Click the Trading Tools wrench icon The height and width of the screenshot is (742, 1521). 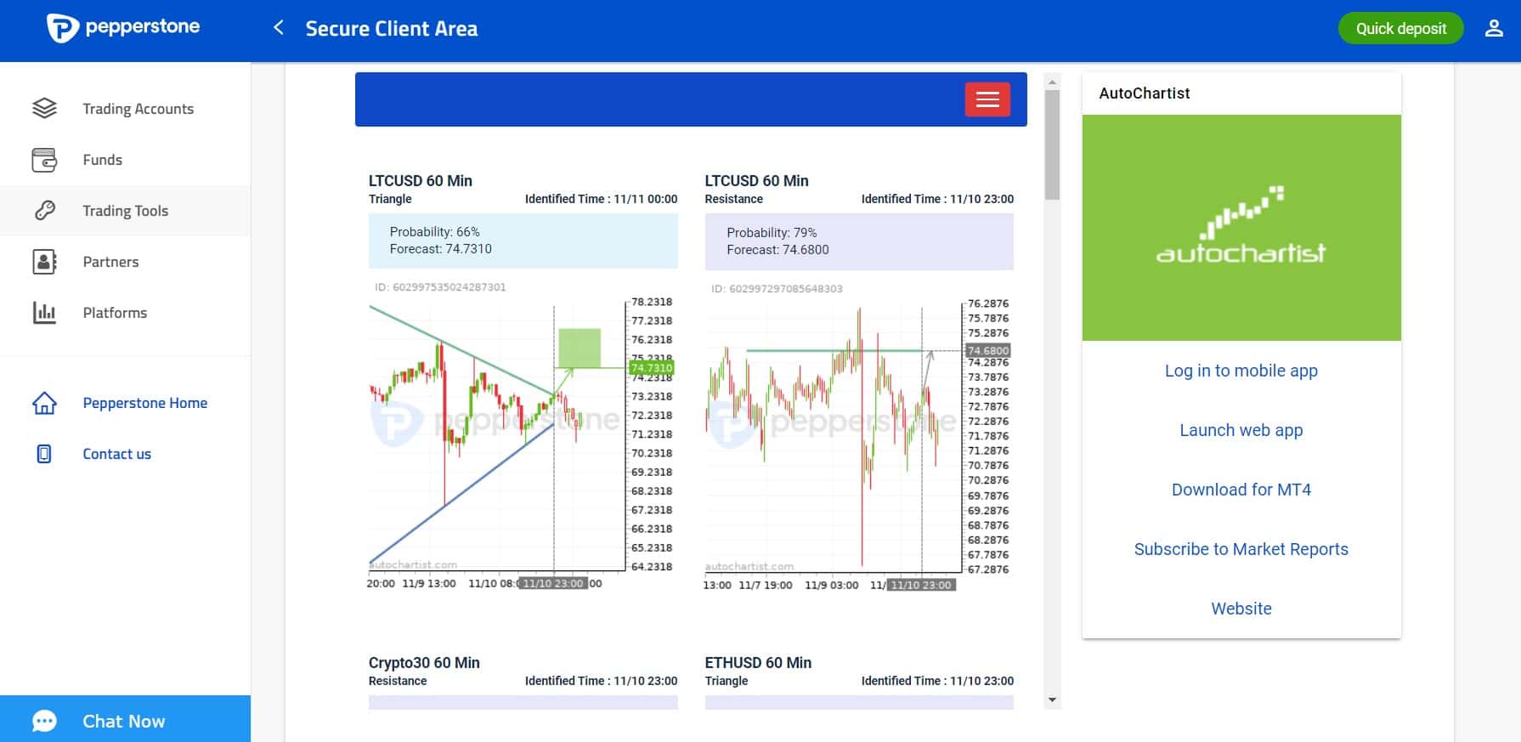pyautogui.click(x=44, y=211)
